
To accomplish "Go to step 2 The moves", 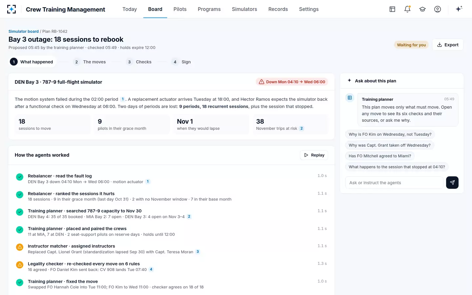I will (90, 62).
